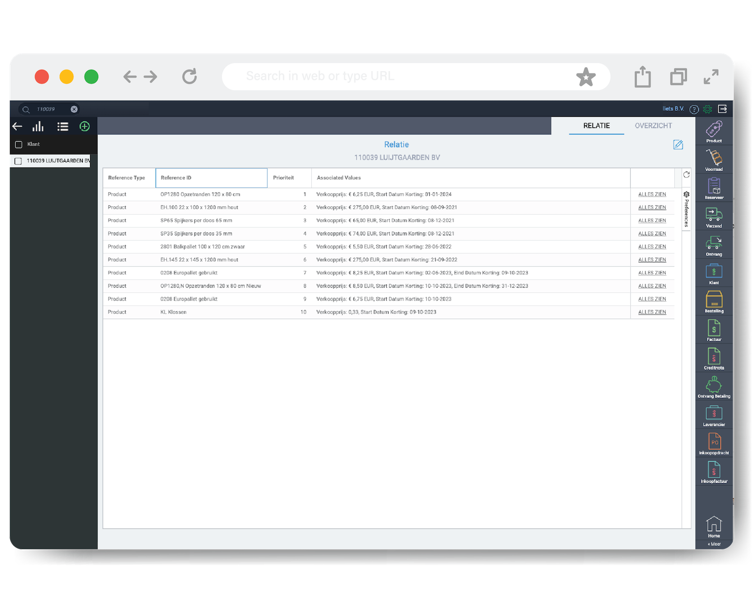Open the Leverancier module icon
The height and width of the screenshot is (602, 752).
(714, 416)
